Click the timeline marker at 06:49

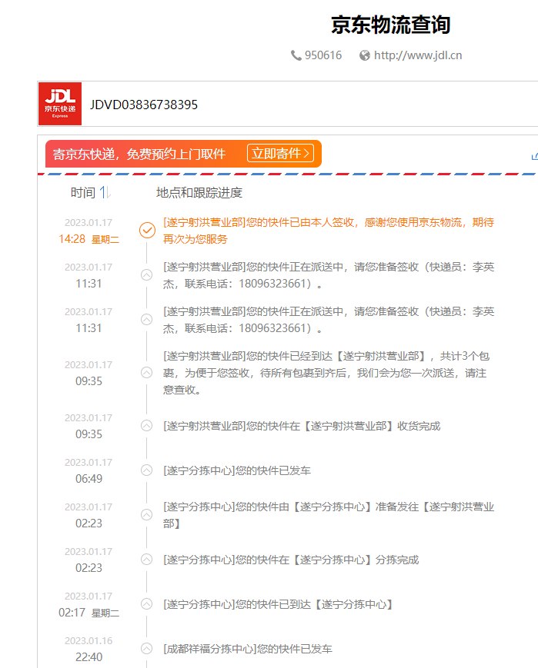(x=147, y=470)
